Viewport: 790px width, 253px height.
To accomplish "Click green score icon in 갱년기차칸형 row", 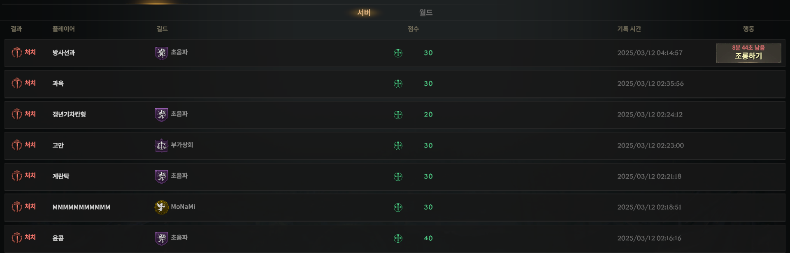I will pos(398,115).
